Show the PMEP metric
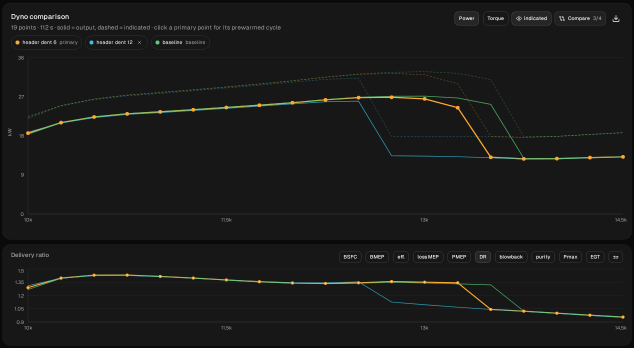 coord(459,256)
